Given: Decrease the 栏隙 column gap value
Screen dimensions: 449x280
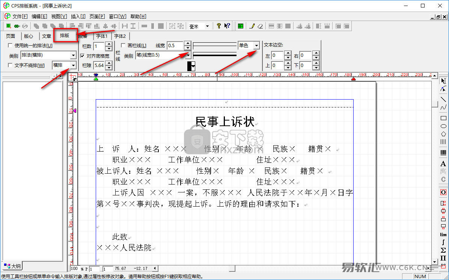Looking at the screenshot, I should [x=109, y=68].
